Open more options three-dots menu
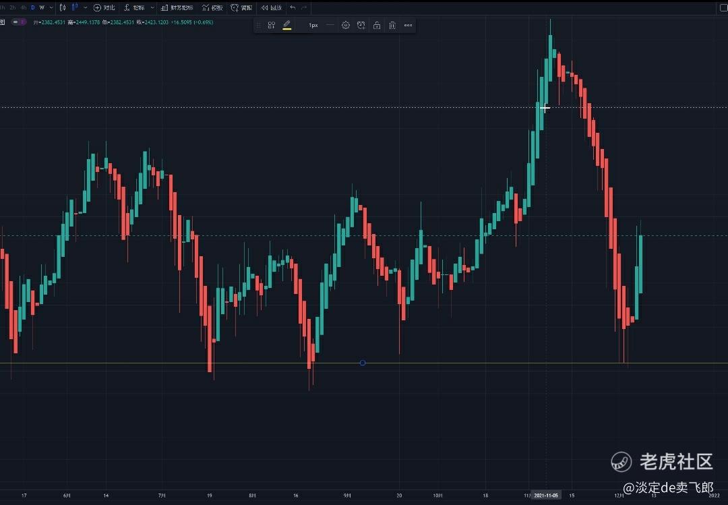This screenshot has width=728, height=505. (x=408, y=26)
